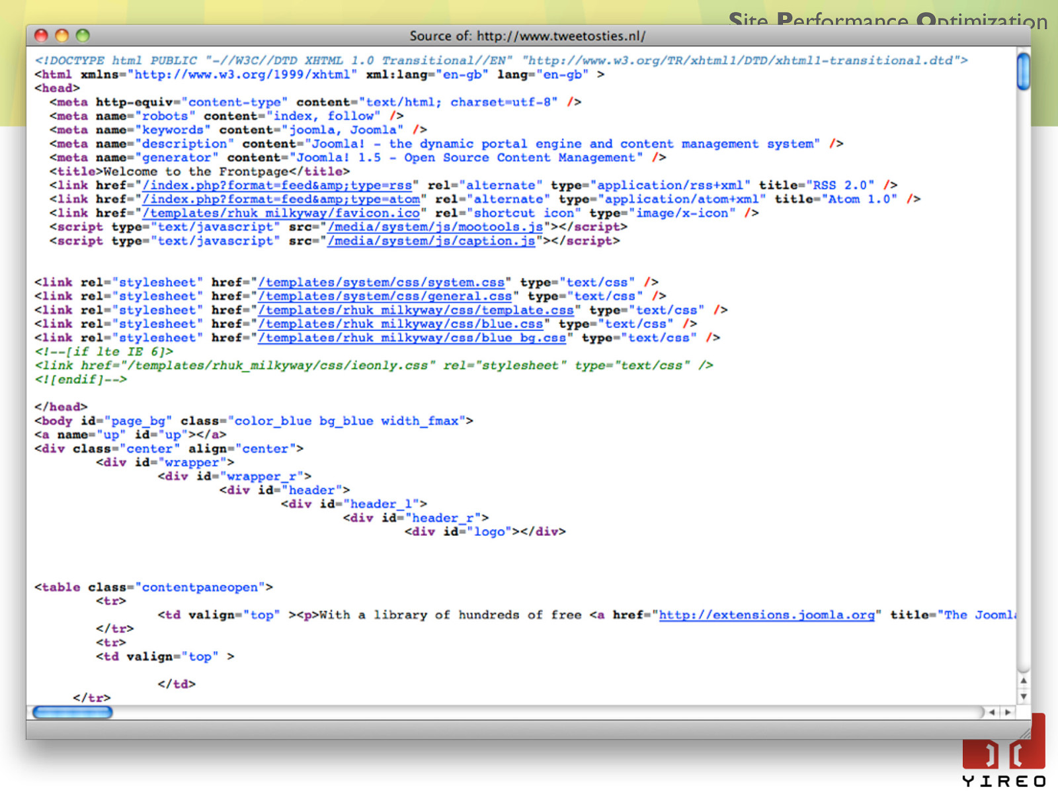Click the div id="header_l" line
This screenshot has width=1058, height=794.
(x=354, y=504)
